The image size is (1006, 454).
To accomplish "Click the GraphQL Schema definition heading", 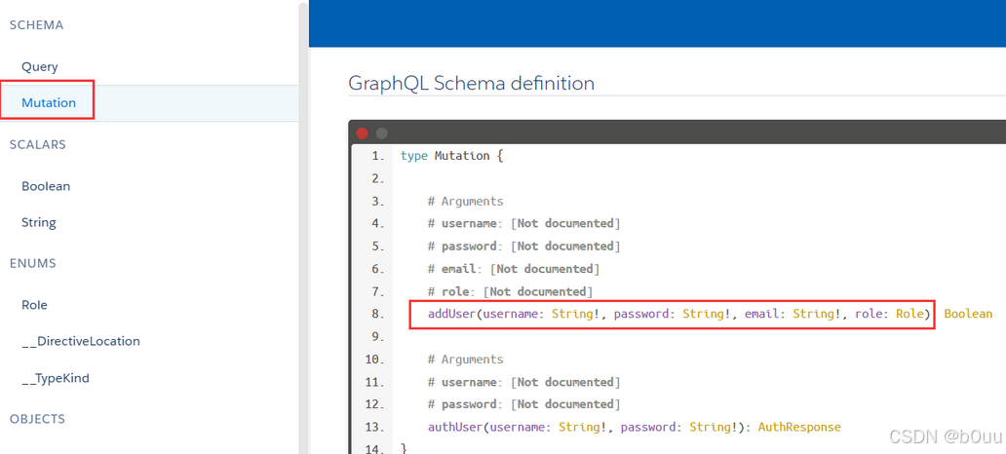I will point(471,83).
